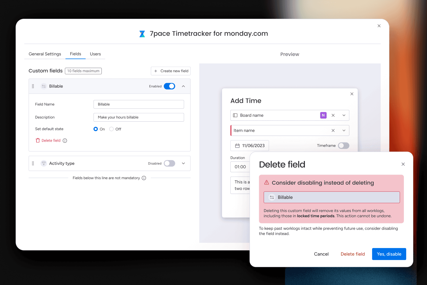Click the board icon in Board name field
Image resolution: width=427 pixels, height=285 pixels.
pos(235,115)
